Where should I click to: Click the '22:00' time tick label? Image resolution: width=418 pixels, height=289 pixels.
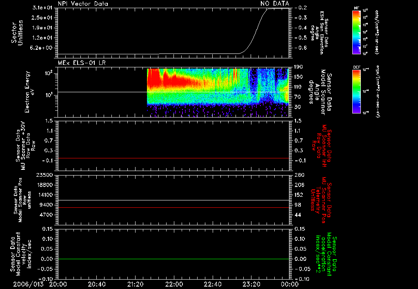(174, 284)
